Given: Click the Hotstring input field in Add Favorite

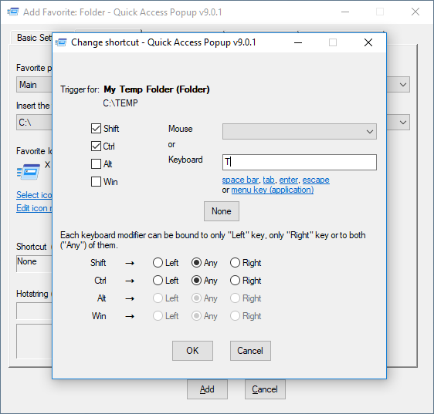Looking at the screenshot, I should tap(34, 311).
